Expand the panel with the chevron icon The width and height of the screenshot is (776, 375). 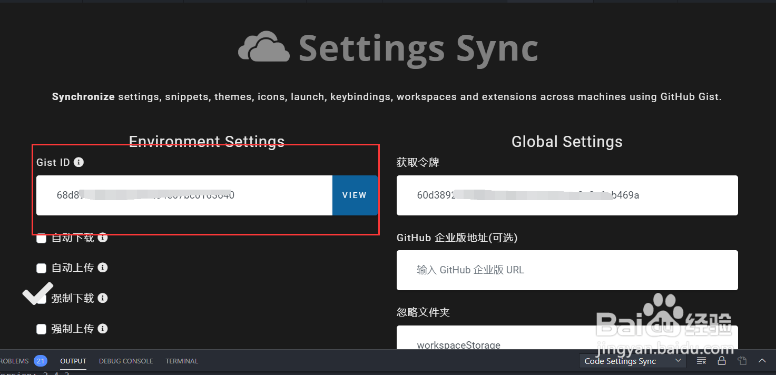(762, 361)
